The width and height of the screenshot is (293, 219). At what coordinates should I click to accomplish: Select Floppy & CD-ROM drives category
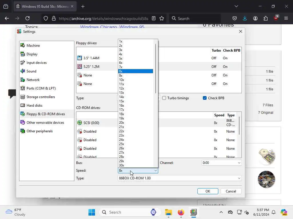[x=47, y=114]
